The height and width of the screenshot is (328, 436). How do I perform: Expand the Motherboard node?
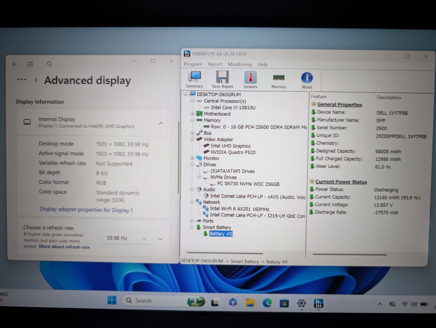point(192,114)
